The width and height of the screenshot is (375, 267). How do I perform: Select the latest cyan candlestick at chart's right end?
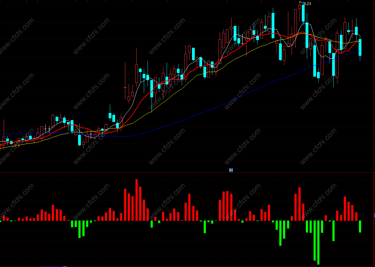tap(360, 47)
